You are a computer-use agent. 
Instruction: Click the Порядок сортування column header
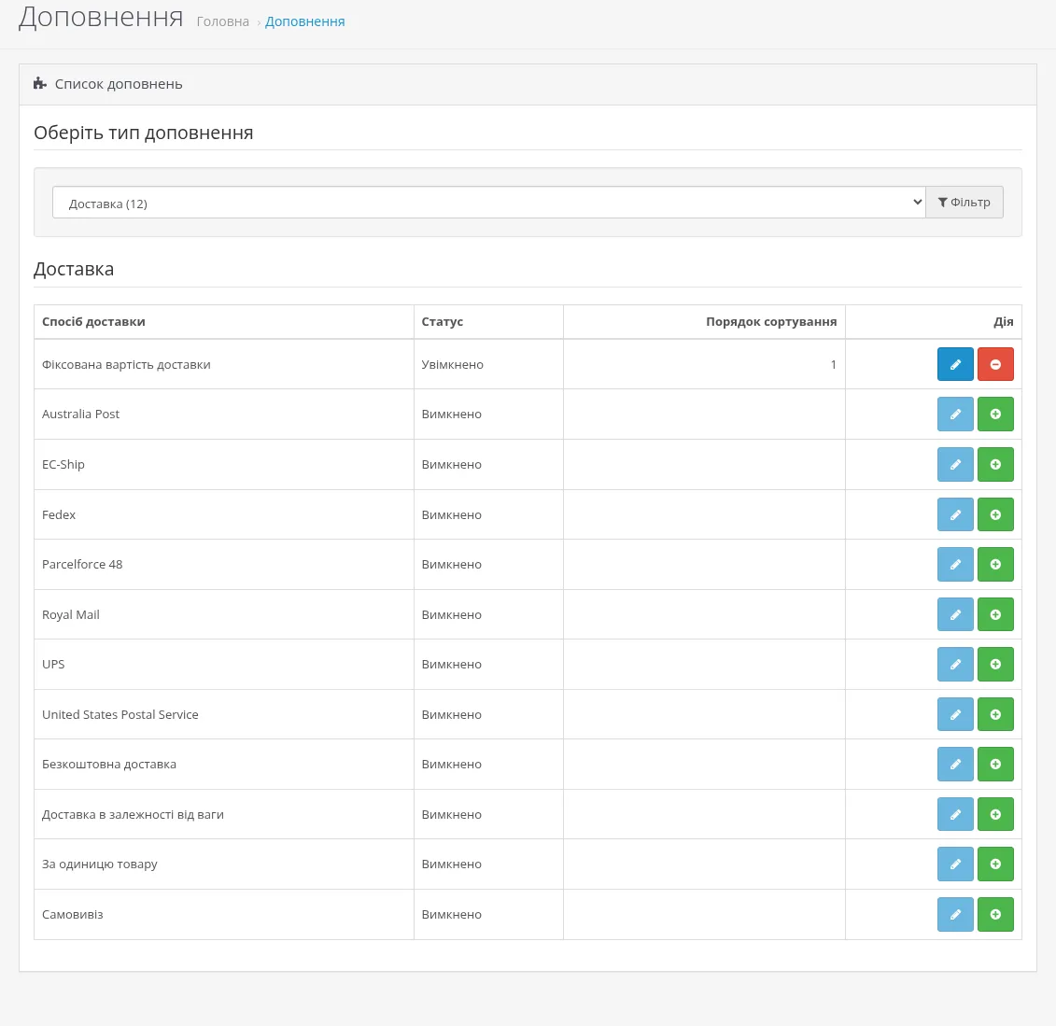pos(771,322)
